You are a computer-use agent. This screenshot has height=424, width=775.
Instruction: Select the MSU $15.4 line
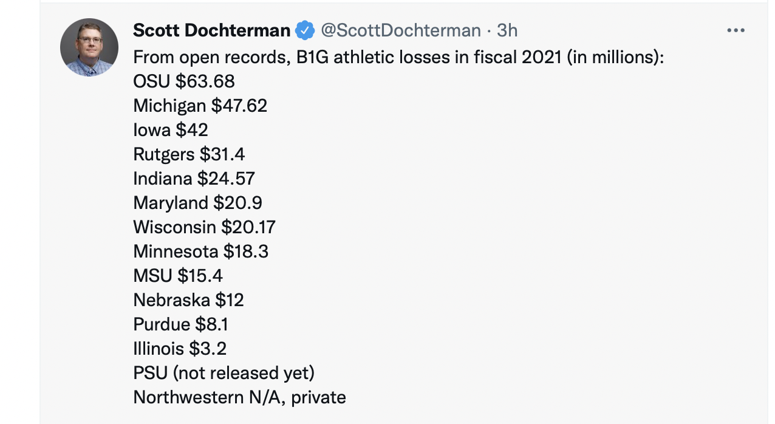(x=178, y=276)
